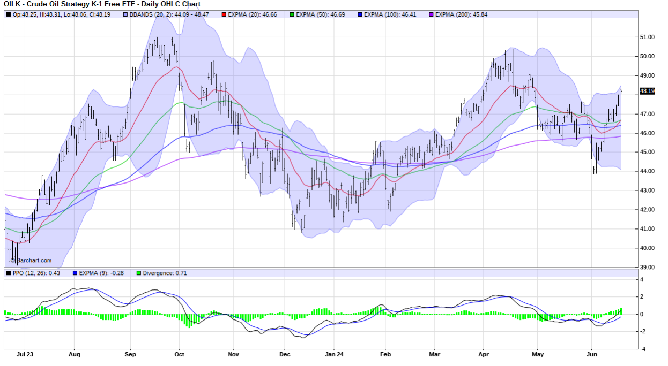Click the Jan 24 date axis label

[x=334, y=354]
